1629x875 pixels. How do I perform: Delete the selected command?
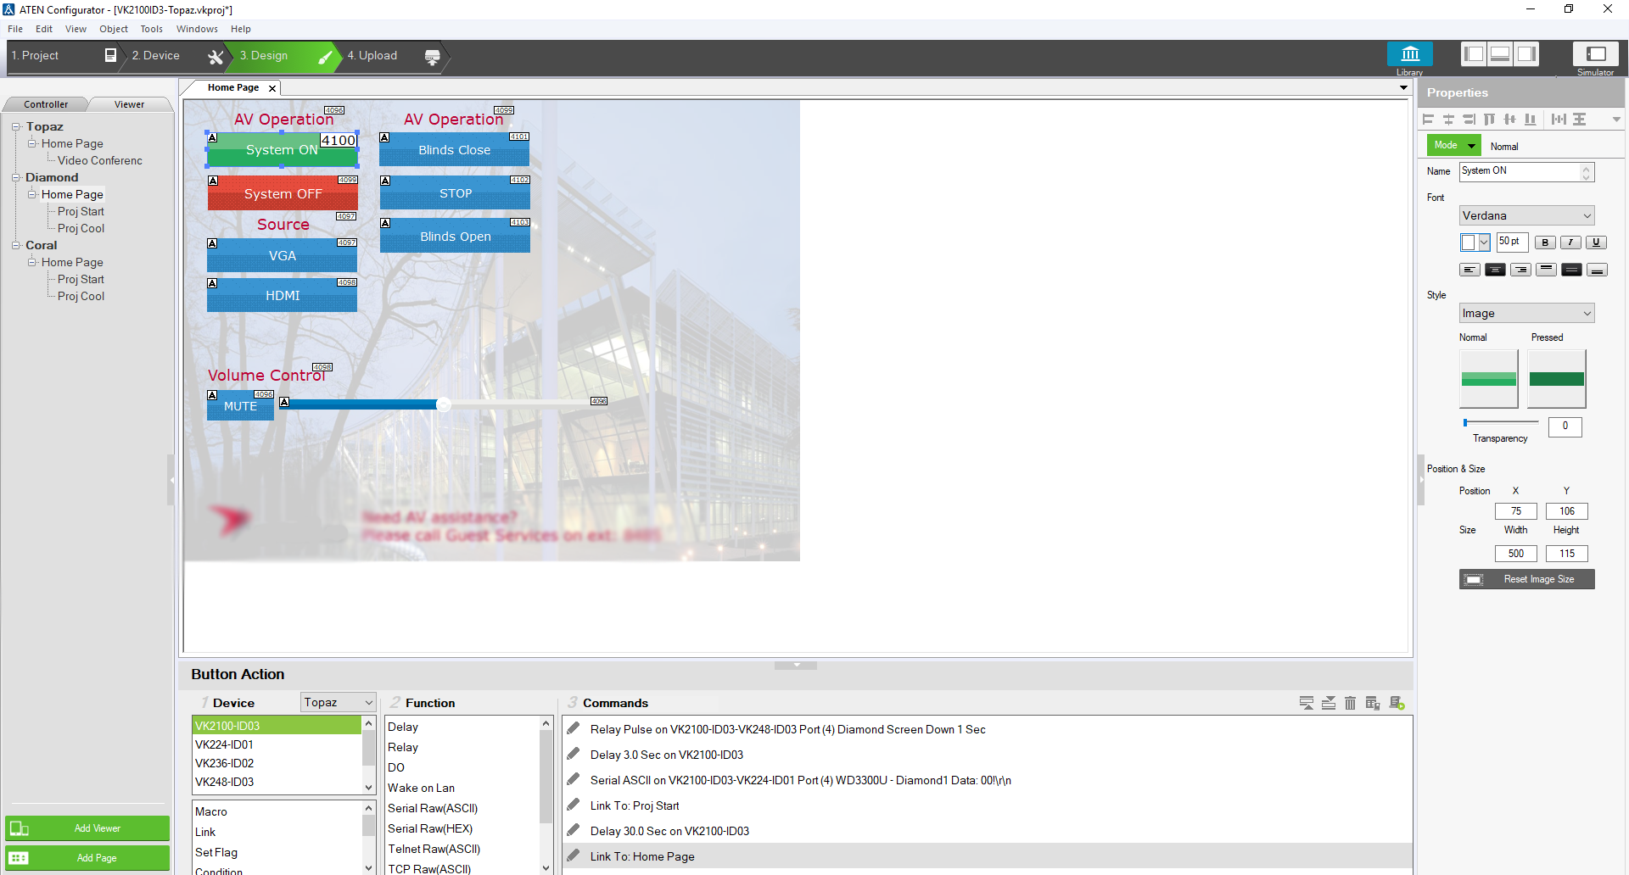coord(1351,703)
